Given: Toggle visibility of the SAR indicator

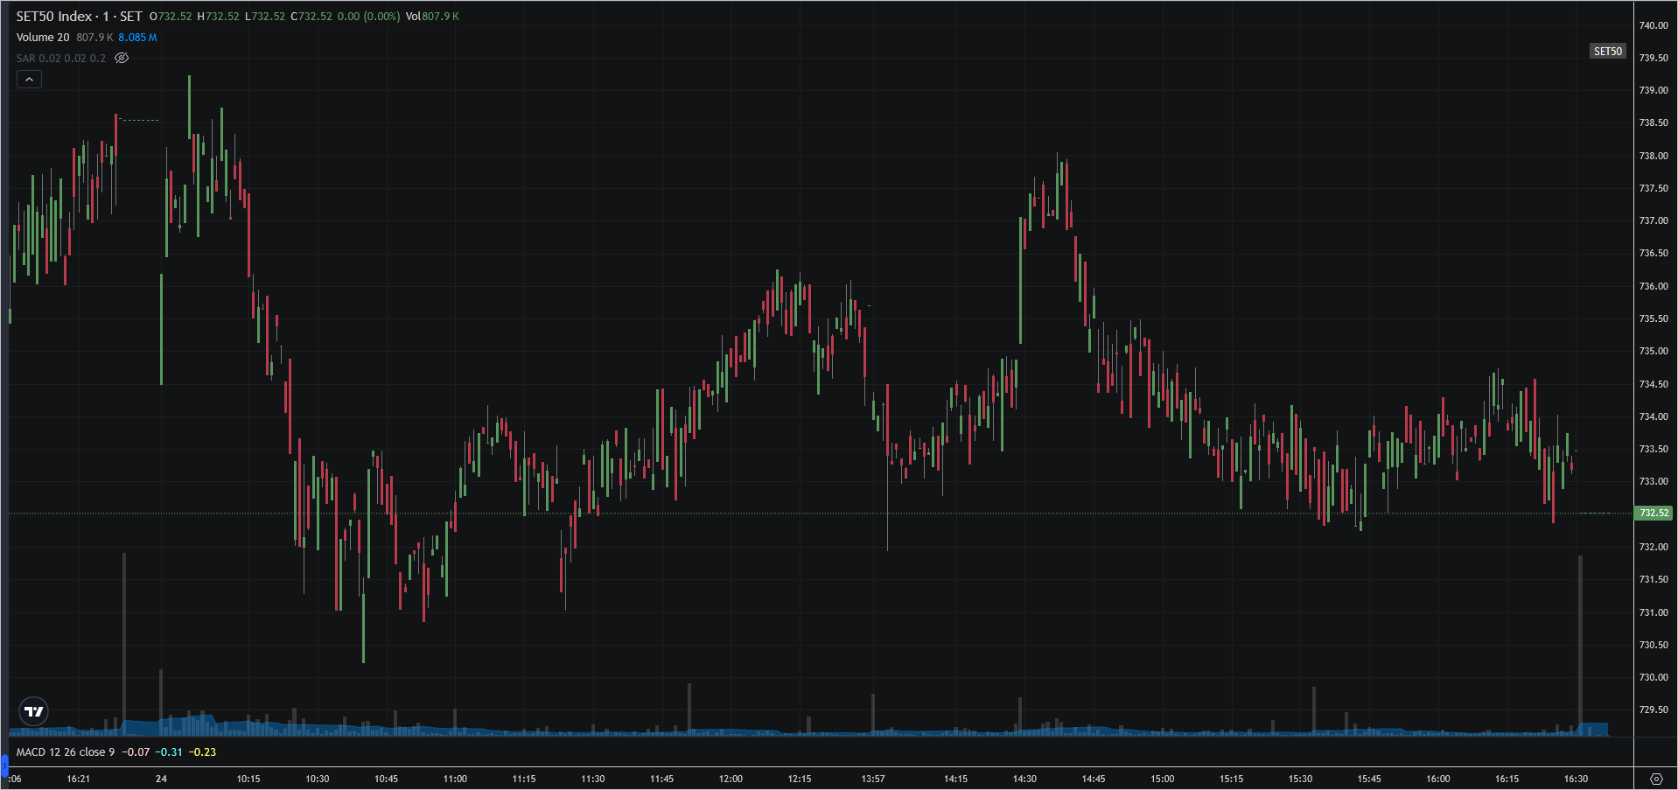Looking at the screenshot, I should 122,58.
